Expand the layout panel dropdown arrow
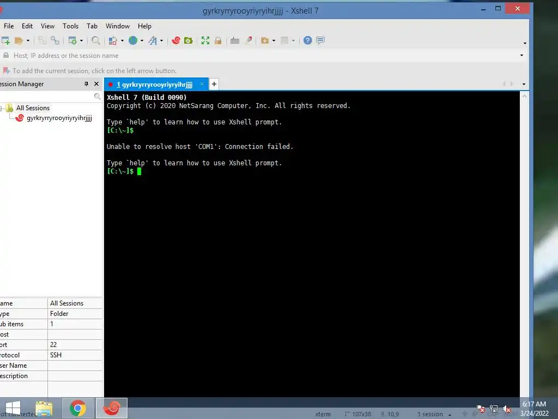558x419 pixels. tap(294, 40)
